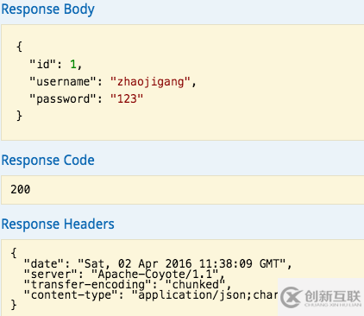Screen dimensions: 364x316
Task: Click the "username" key in response body
Action: click(x=63, y=82)
